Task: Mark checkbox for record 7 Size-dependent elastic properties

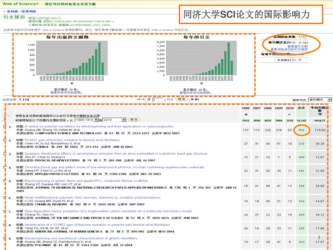Action: coord(5,212)
